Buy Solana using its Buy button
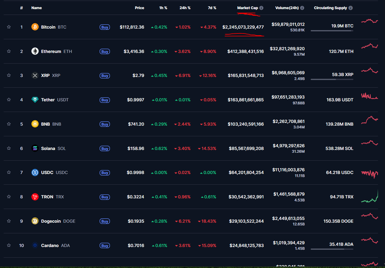The image size is (385, 268). [105, 148]
